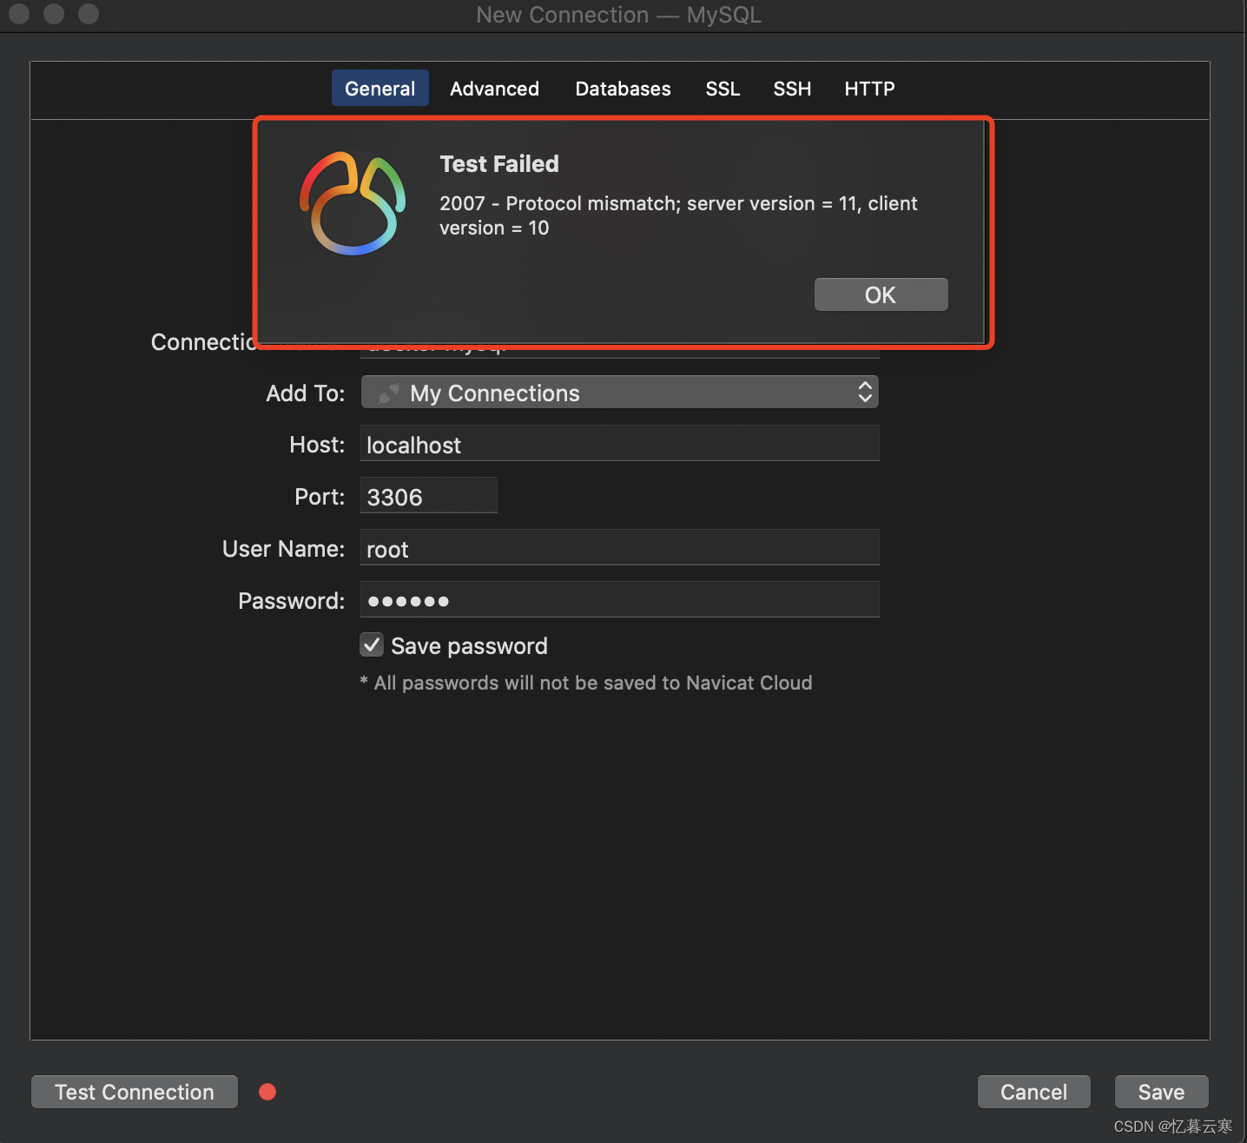Click the My Connections folder icon
This screenshot has width=1247, height=1143.
[x=388, y=393]
